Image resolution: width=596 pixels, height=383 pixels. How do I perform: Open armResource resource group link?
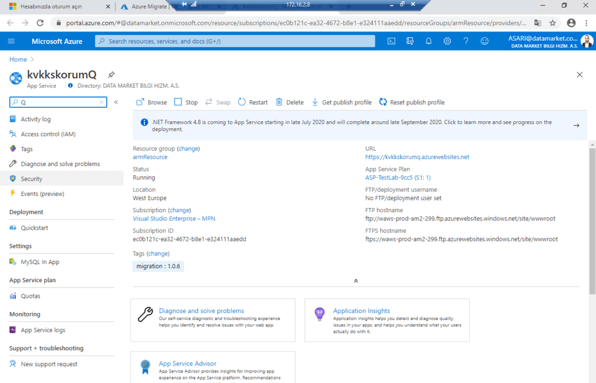[150, 157]
